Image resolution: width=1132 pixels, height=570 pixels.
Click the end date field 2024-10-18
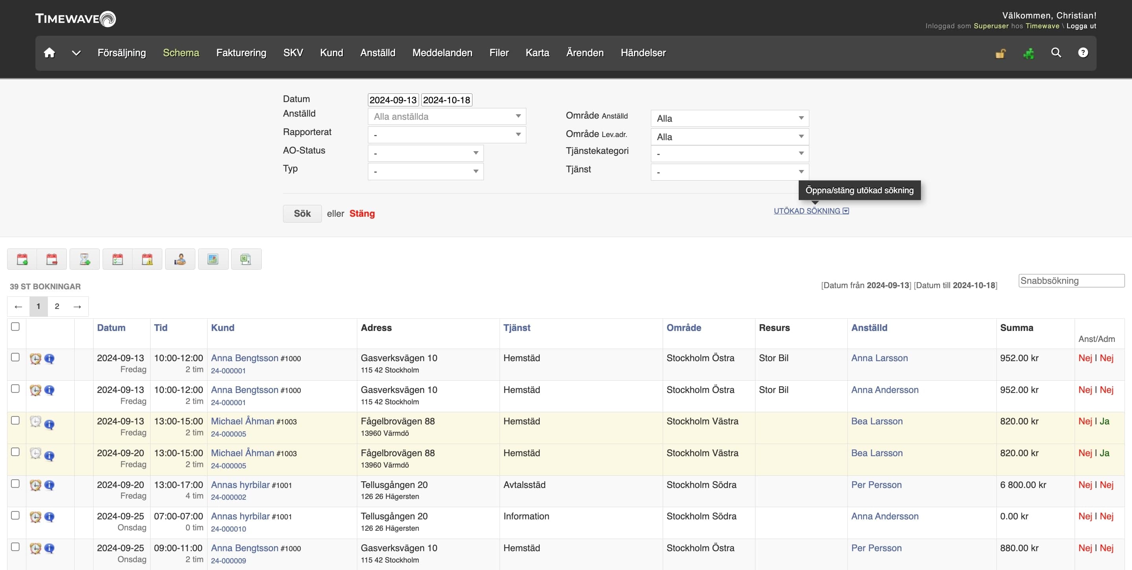click(x=447, y=100)
